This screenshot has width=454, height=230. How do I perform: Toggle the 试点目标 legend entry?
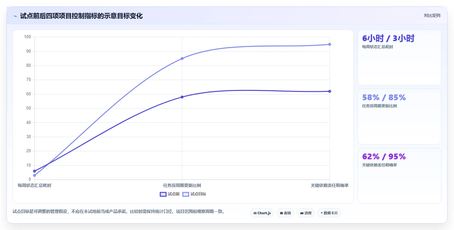pyautogui.click(x=194, y=194)
